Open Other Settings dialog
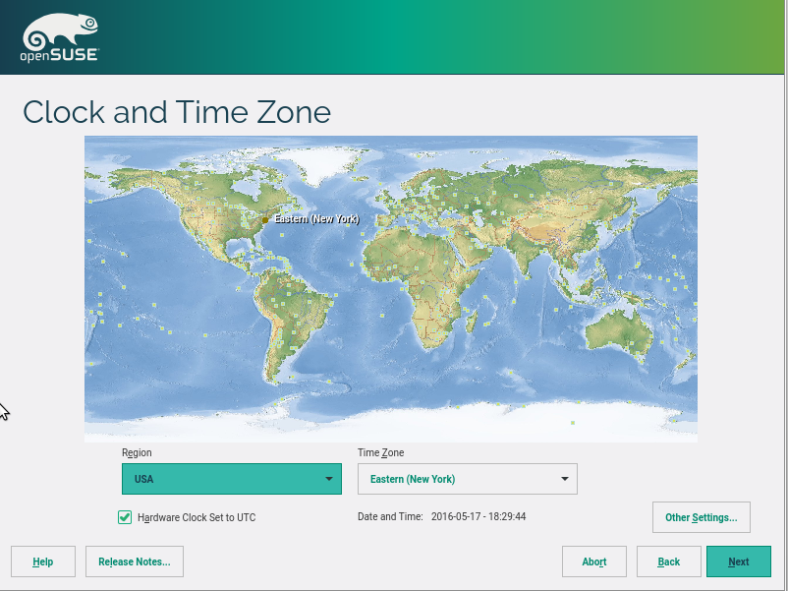 coord(702,517)
